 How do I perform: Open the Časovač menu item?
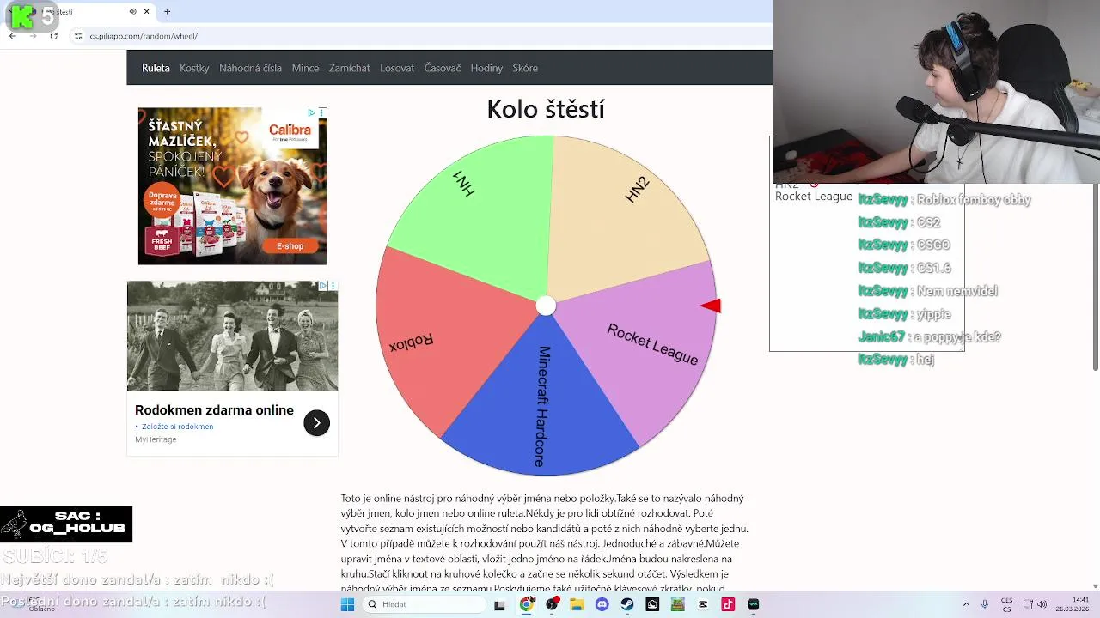pos(443,68)
